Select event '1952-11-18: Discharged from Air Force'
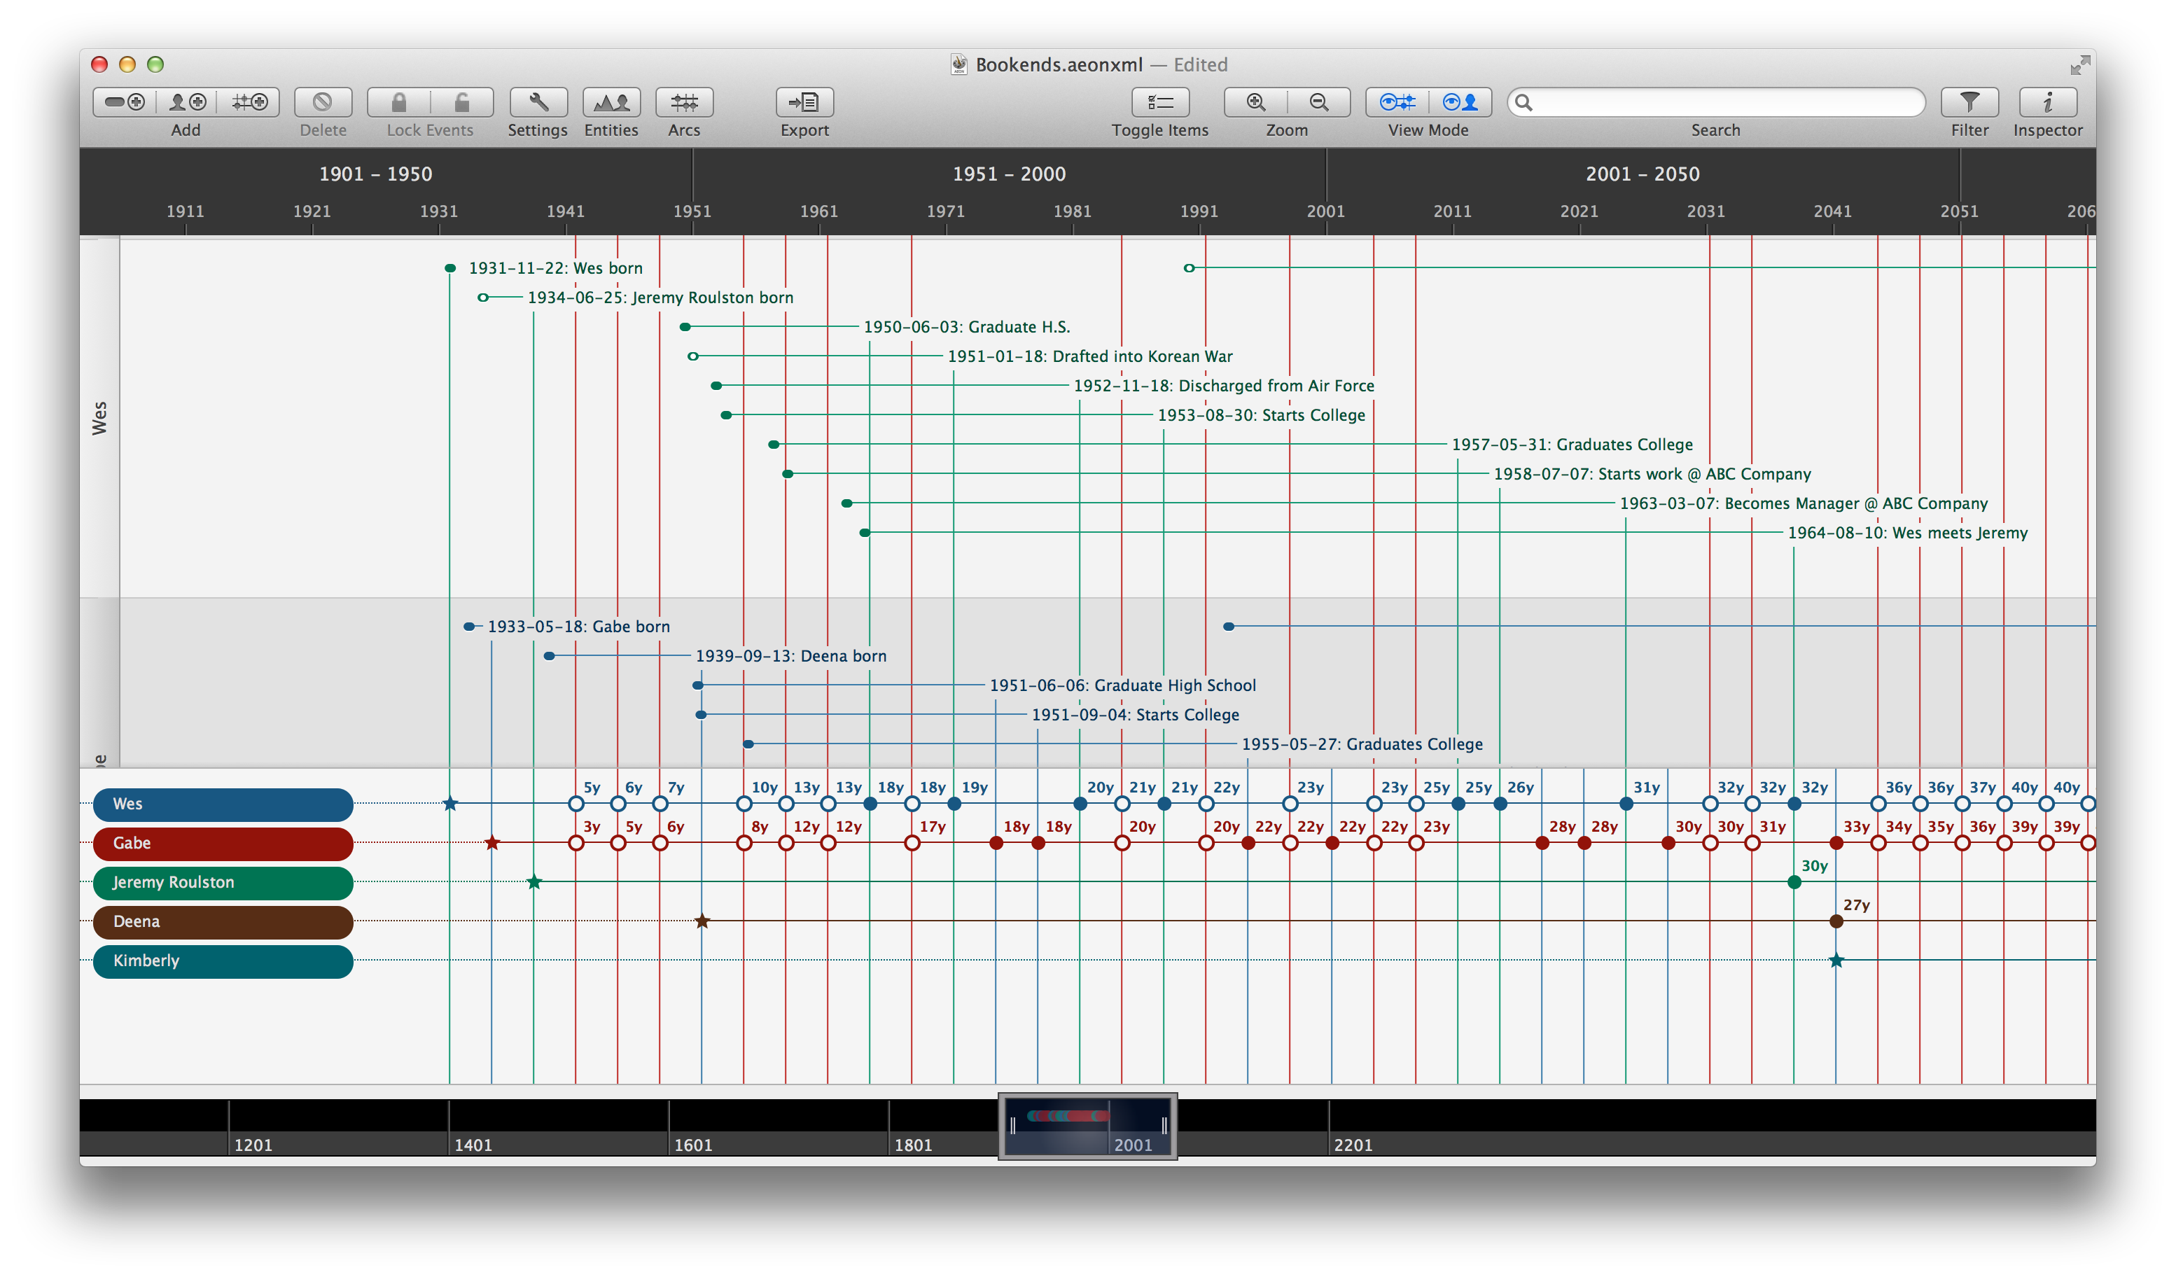2176x1277 pixels. [x=1224, y=386]
